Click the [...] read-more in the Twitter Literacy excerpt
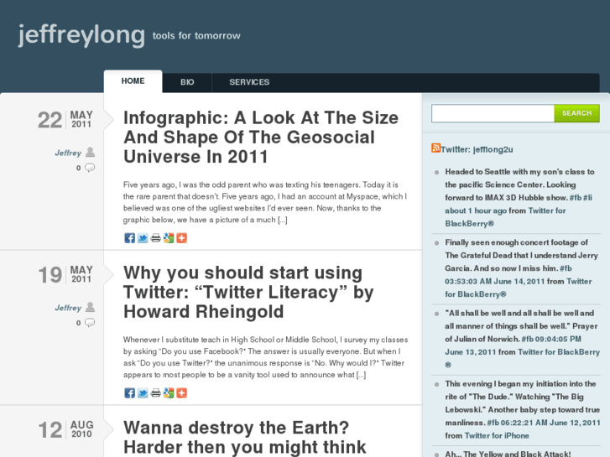 (x=361, y=375)
